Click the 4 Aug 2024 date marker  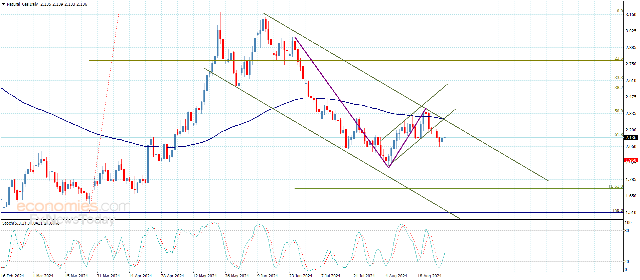[396, 276]
